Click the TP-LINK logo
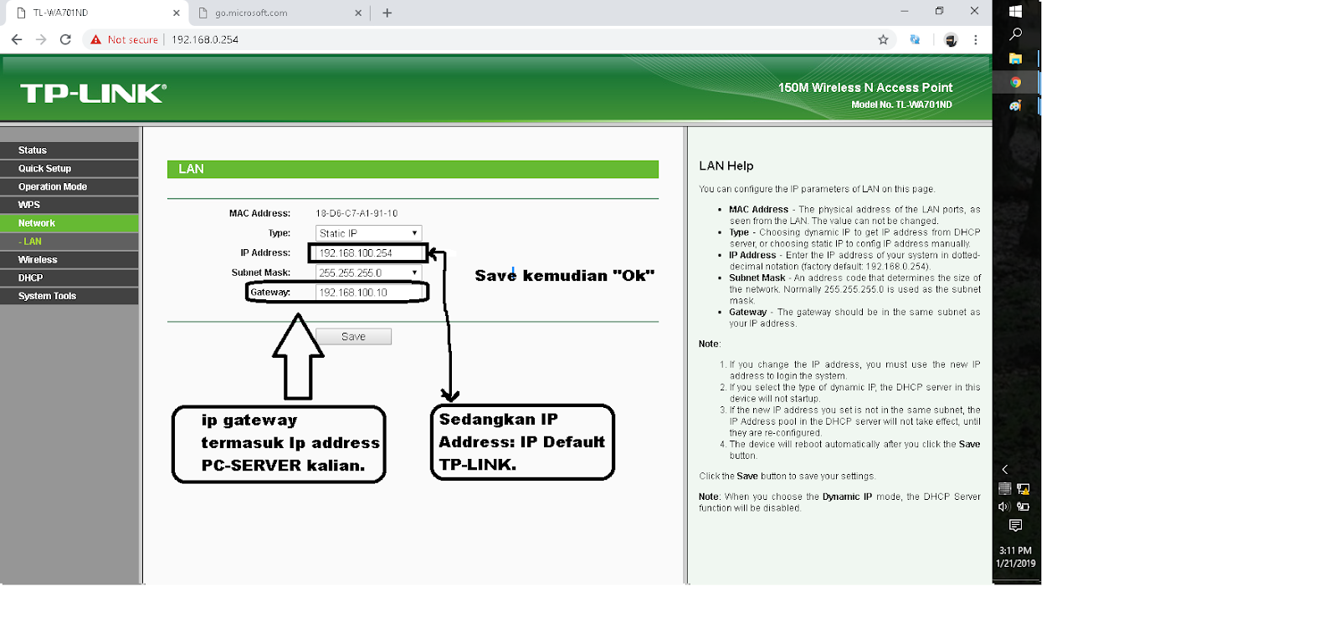1339x632 pixels. click(x=93, y=93)
